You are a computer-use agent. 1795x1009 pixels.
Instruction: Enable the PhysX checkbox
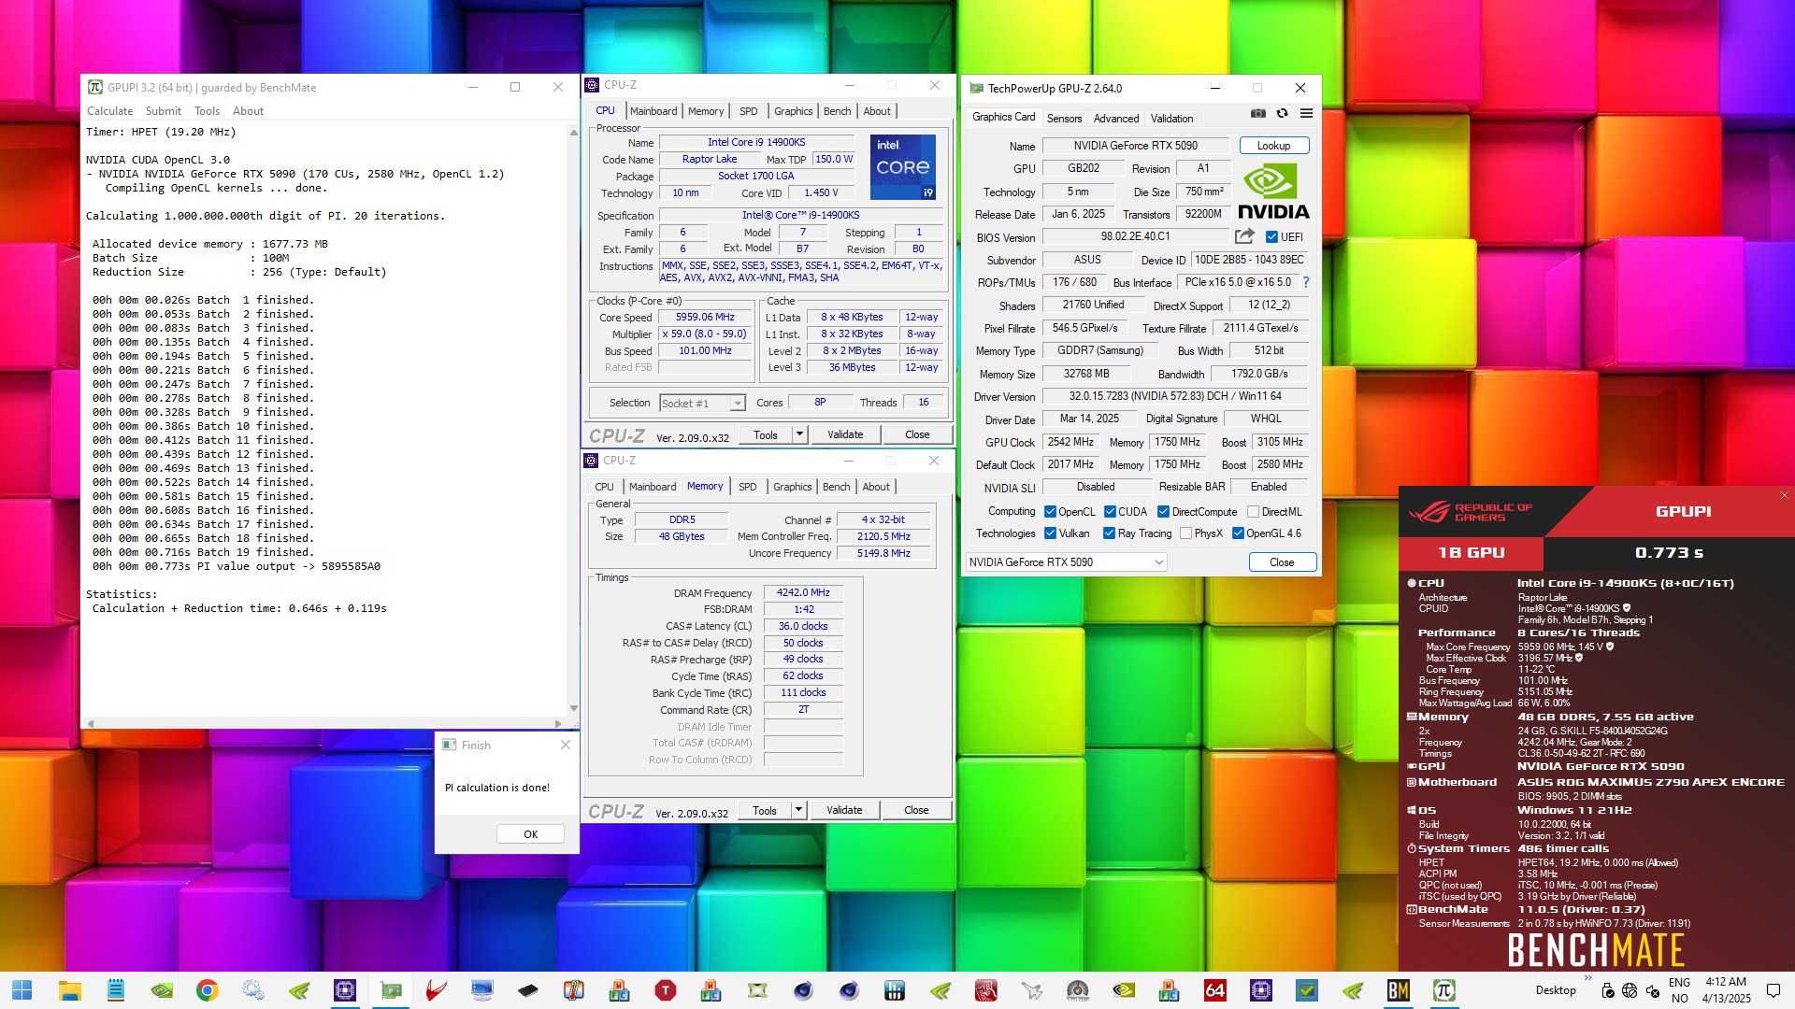(x=1186, y=533)
